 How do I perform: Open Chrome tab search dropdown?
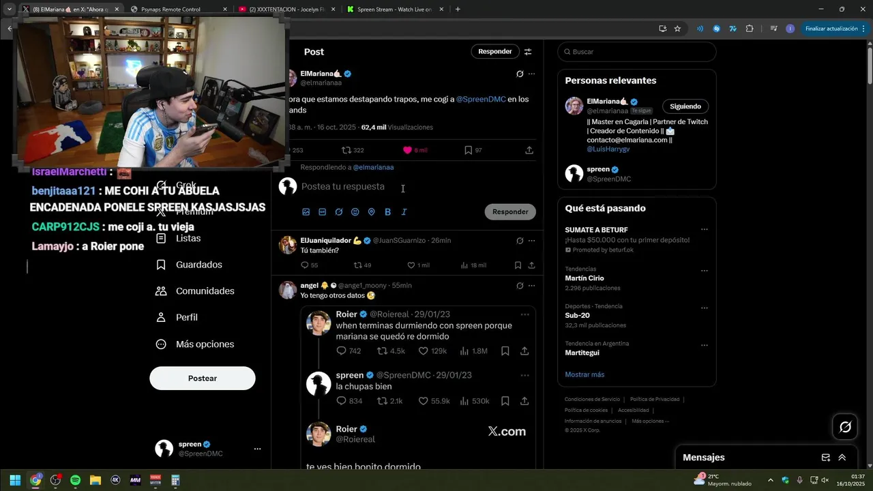10,9
